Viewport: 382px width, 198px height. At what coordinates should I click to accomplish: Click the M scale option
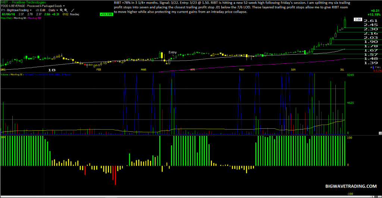pos(378,67)
